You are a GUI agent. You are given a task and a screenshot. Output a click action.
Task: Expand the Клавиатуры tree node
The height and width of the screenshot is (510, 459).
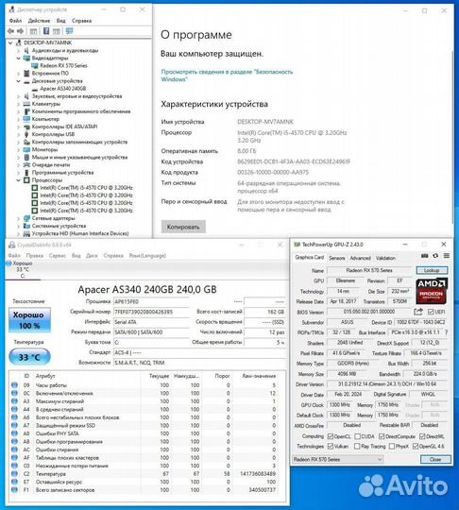[x=19, y=104]
